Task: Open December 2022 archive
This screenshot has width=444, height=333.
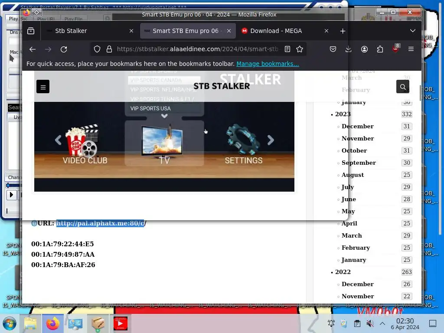Action: (x=358, y=284)
